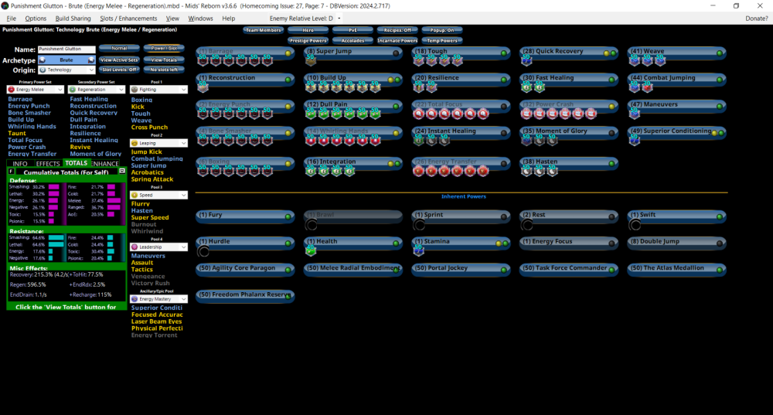This screenshot has height=415, width=773.
Task: Open the Build Sharing menu
Action: point(73,18)
